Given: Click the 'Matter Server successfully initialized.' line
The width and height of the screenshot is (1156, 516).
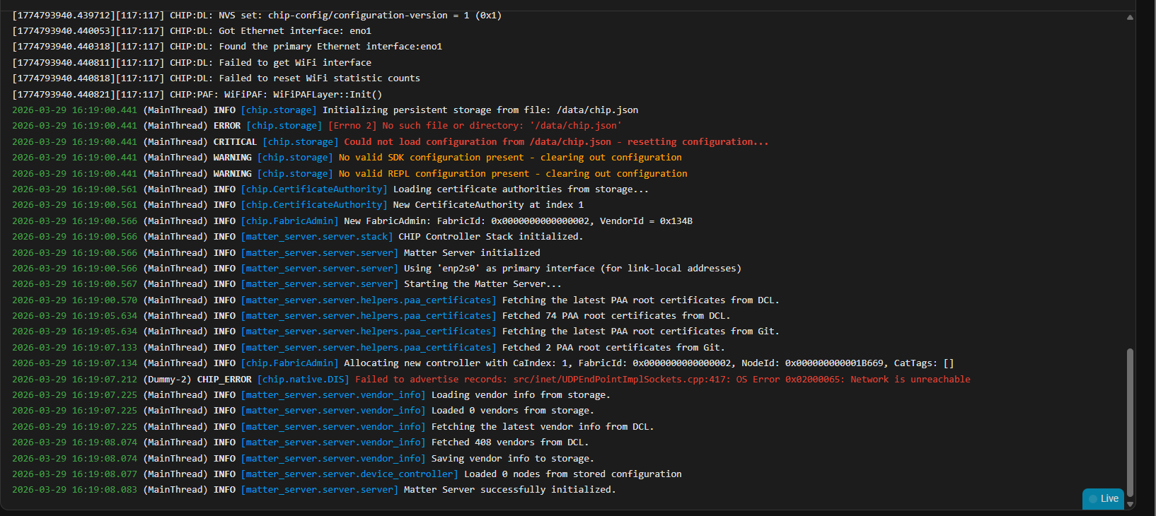Looking at the screenshot, I should (509, 490).
